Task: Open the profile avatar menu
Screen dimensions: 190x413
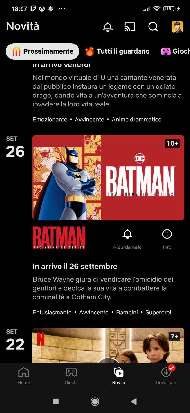Action: (x=177, y=27)
